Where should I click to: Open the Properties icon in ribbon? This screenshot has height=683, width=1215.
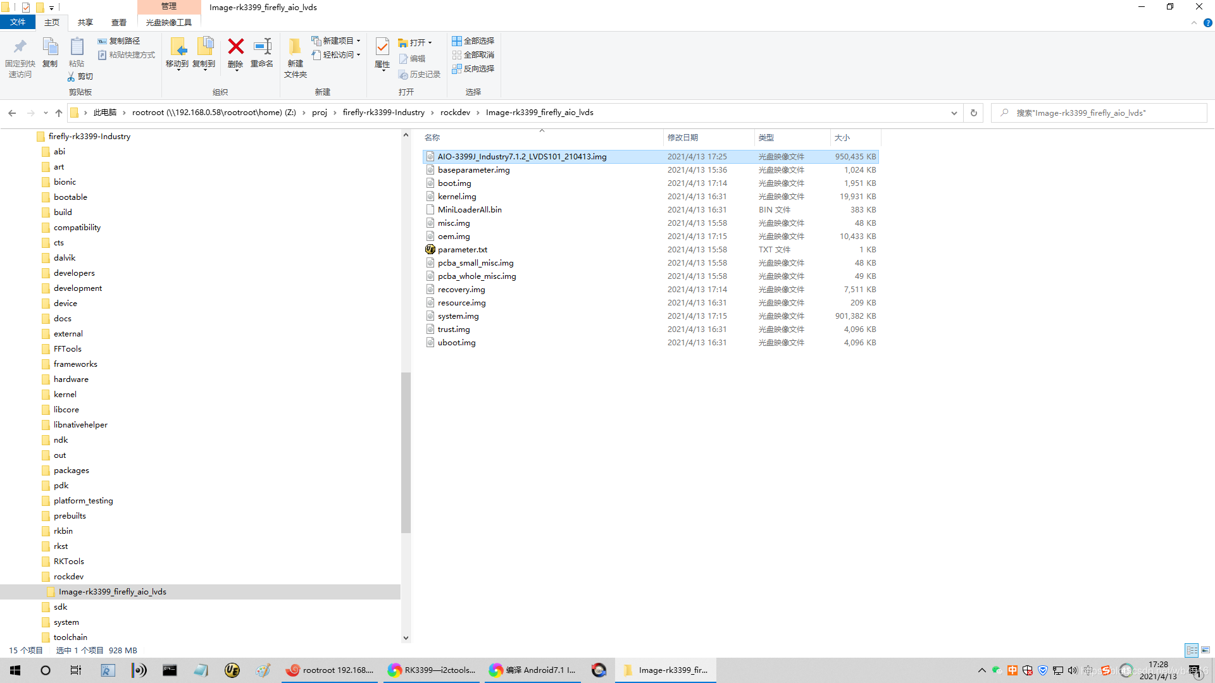tap(382, 47)
